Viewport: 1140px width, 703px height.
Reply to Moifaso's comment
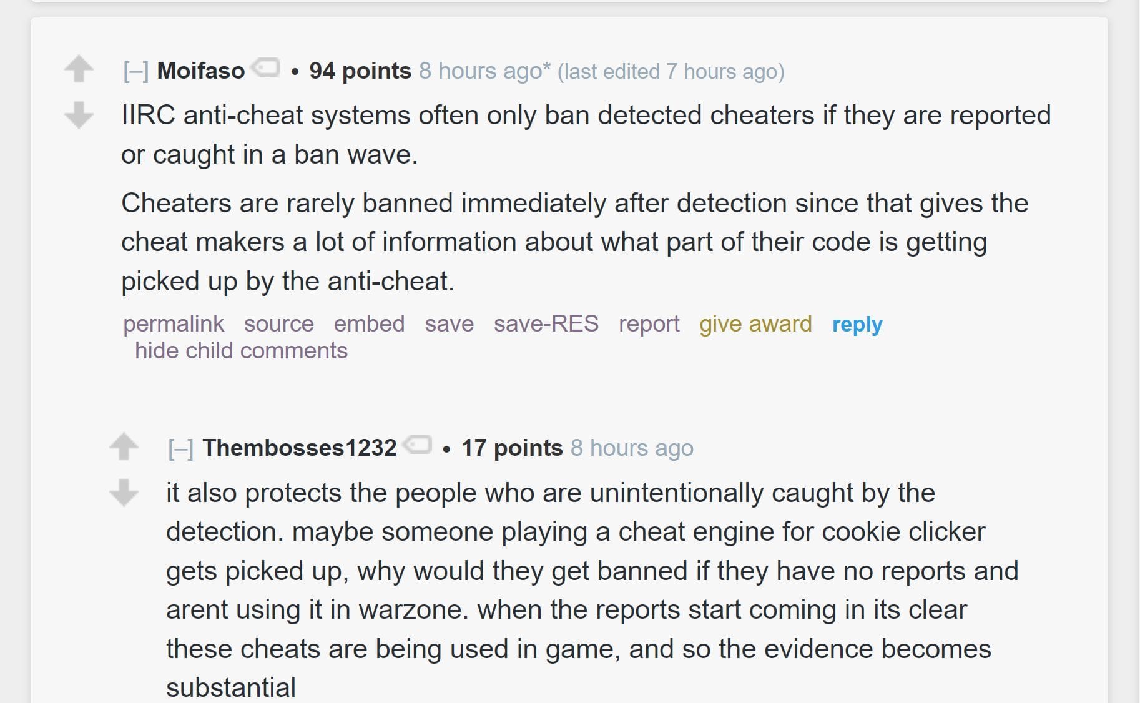(x=857, y=323)
